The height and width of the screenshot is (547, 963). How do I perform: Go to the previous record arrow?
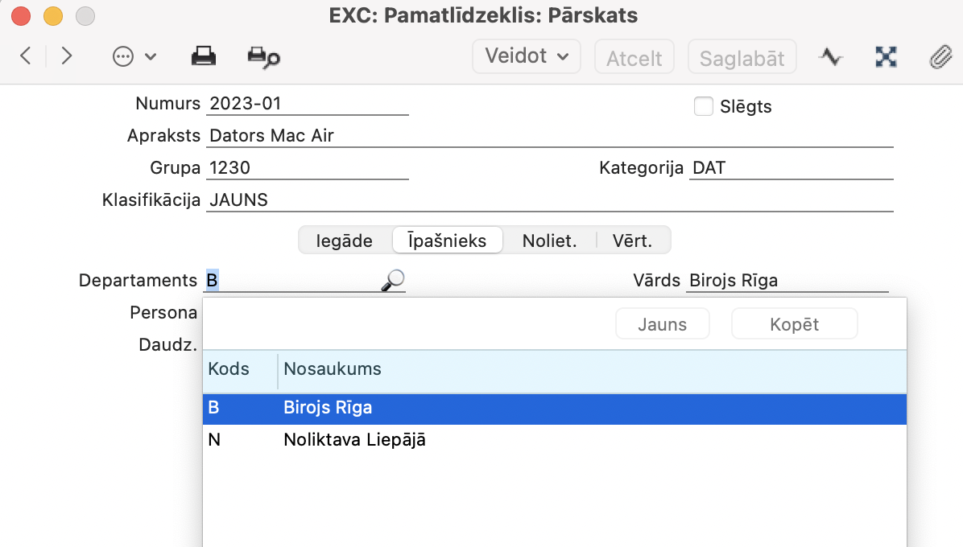click(x=26, y=56)
